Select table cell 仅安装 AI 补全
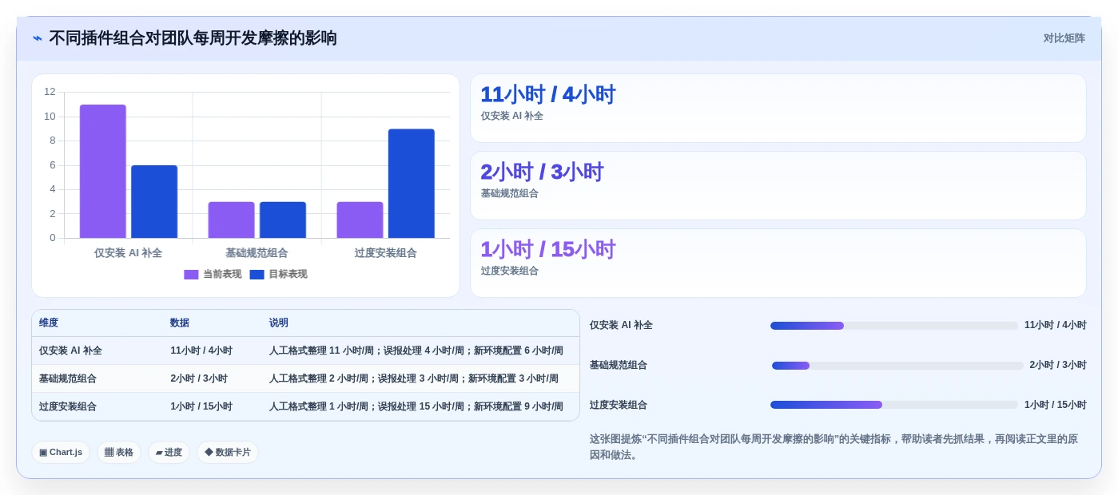The height and width of the screenshot is (495, 1118). coord(70,350)
